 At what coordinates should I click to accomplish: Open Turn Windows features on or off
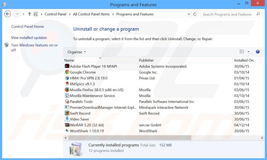point(34,47)
